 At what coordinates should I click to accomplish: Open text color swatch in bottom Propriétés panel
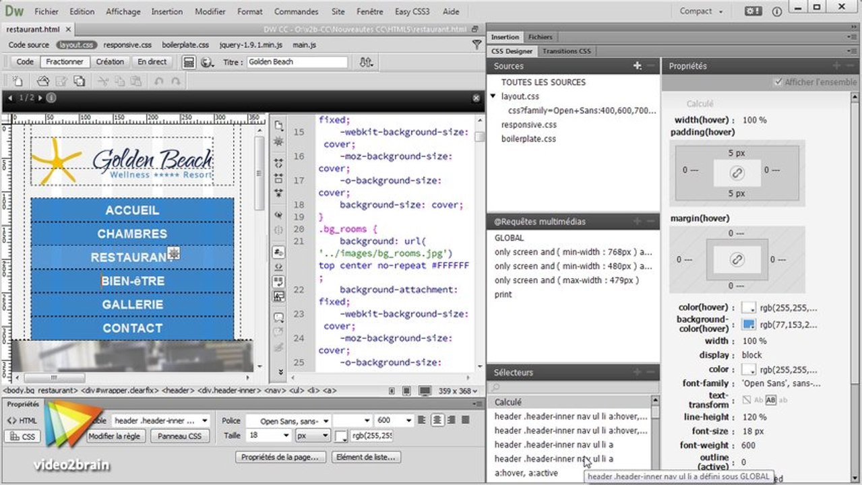tap(342, 436)
